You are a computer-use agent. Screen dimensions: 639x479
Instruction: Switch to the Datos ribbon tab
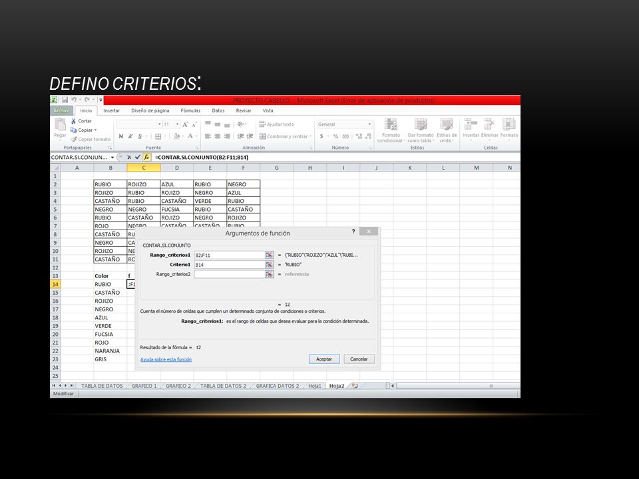pos(218,110)
